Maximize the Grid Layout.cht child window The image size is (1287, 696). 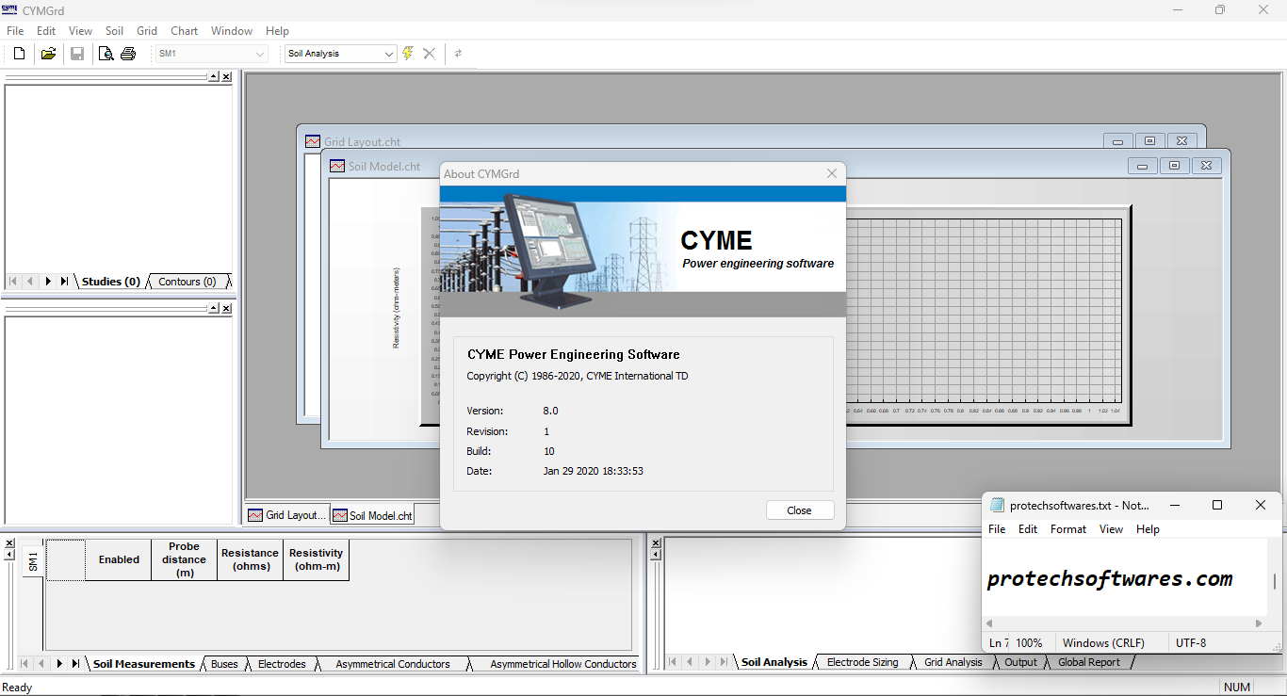tap(1149, 141)
